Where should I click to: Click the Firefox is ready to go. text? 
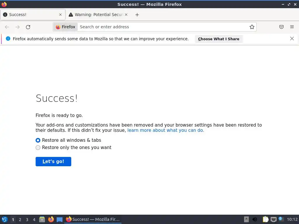[x=59, y=116]
